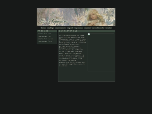This screenshot has height=114, width=152.
Task: Open my social media page
Action: (98, 28)
